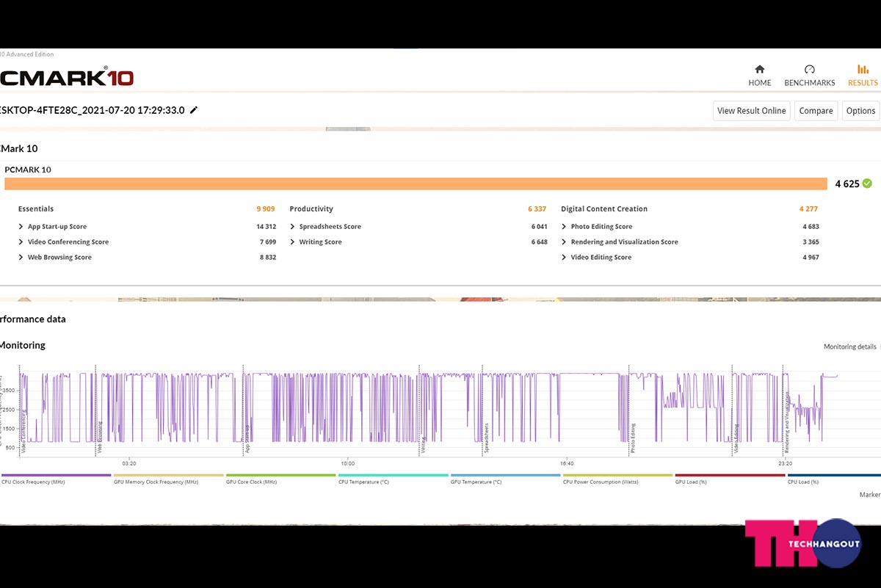Select the Video Editing chart marker
881x588 pixels.
click(x=736, y=438)
